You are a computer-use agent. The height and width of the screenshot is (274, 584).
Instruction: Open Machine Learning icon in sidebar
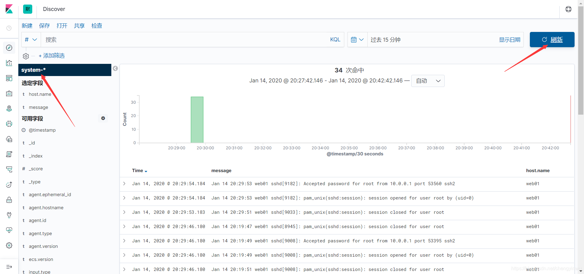[x=9, y=124]
